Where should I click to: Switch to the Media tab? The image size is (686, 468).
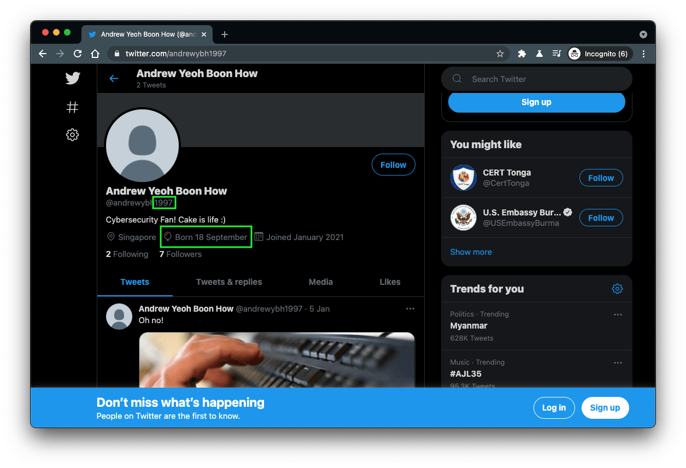[321, 282]
